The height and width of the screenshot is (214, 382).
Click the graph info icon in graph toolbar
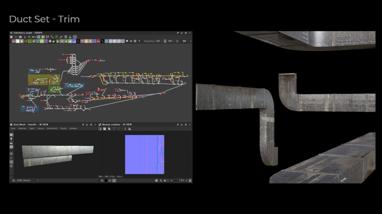tap(25, 37)
